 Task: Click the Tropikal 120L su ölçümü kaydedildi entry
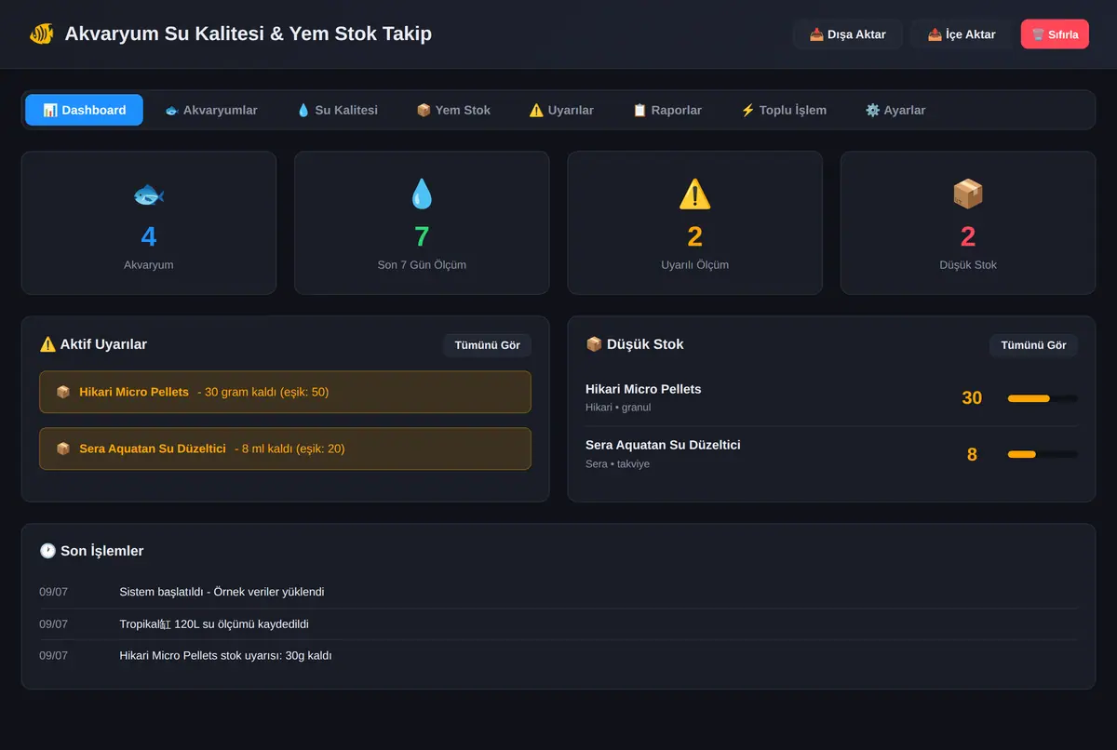click(x=214, y=623)
